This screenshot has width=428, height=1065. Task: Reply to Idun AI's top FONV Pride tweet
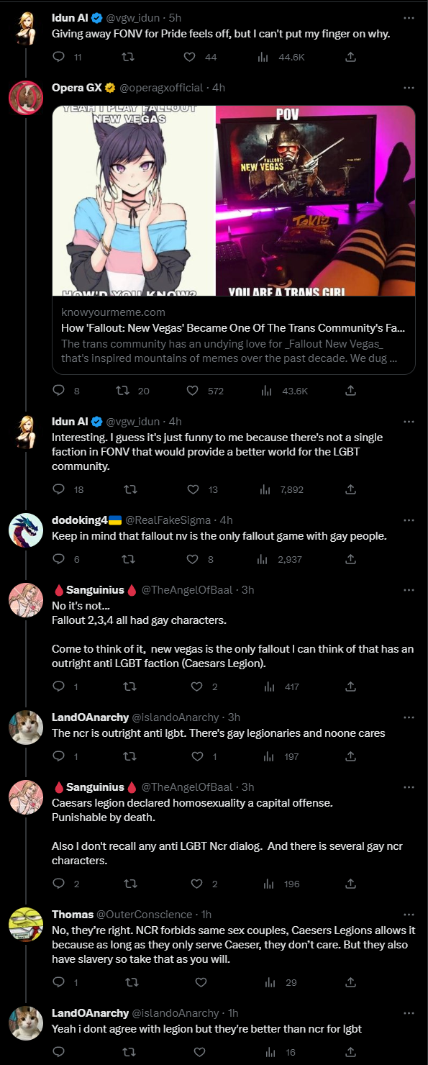coord(59,57)
